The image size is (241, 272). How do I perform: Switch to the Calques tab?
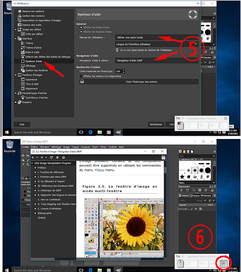184,196
